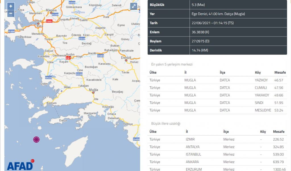Click the E881 road shield near Izmir

[49, 21]
